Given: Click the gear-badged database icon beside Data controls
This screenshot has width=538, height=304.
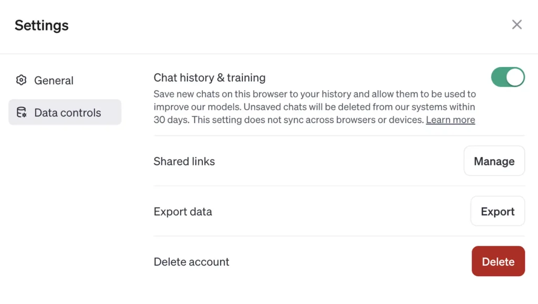Looking at the screenshot, I should coord(21,112).
